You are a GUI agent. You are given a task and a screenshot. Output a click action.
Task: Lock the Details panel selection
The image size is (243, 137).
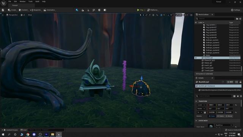tap(240, 82)
